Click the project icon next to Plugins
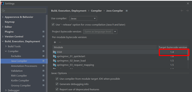This screenshot has width=192, height=92. (x=43, y=32)
